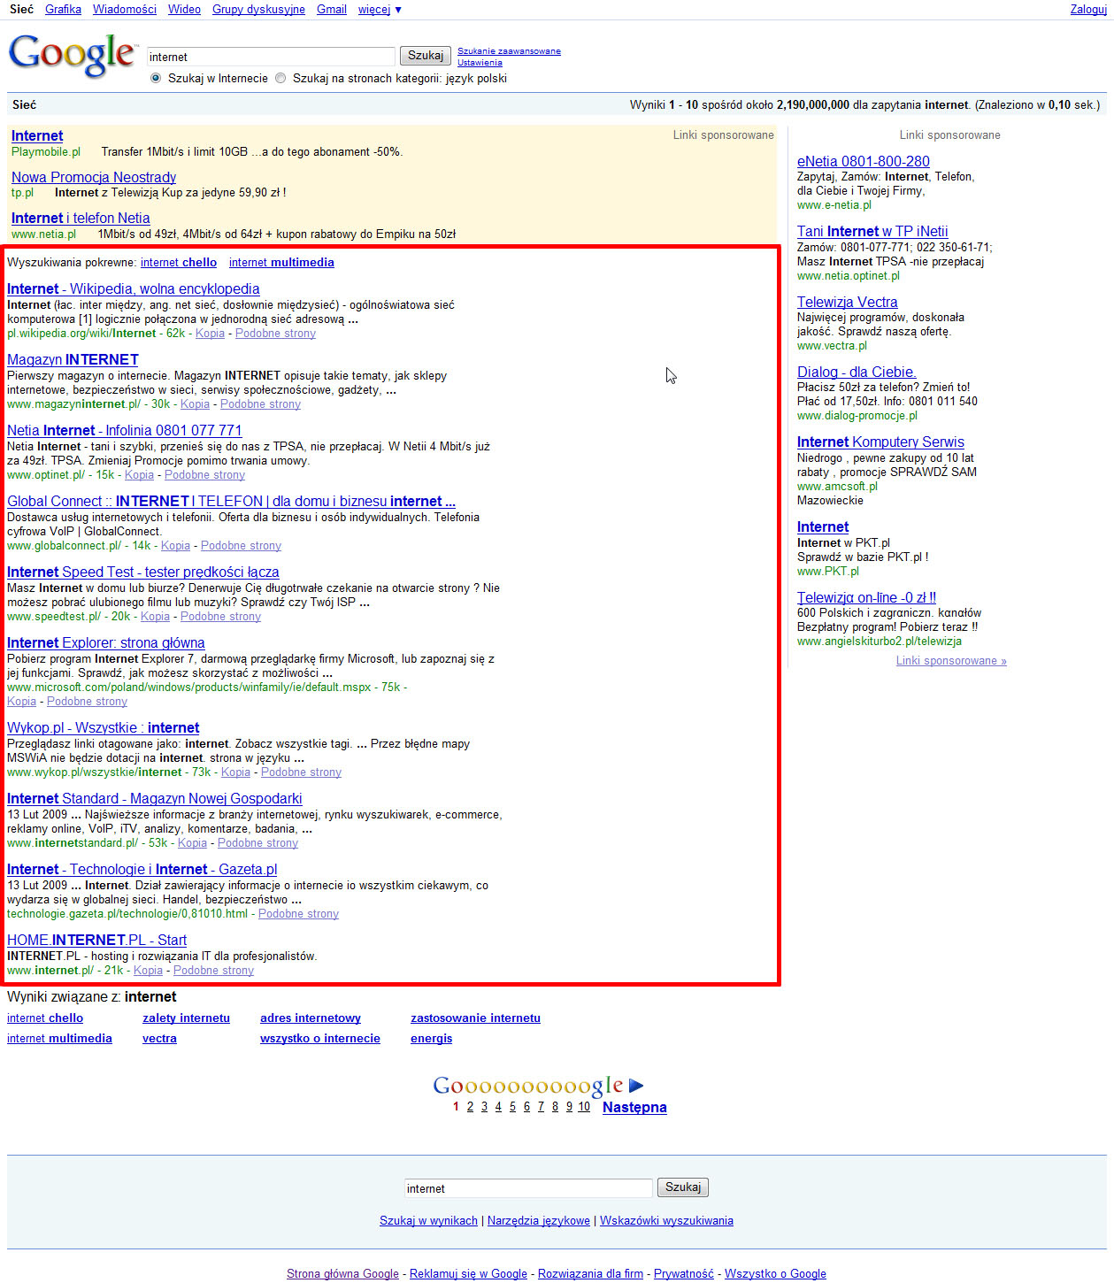Click 'energis' related search
Screen dimensions: 1114x1283
click(431, 1038)
